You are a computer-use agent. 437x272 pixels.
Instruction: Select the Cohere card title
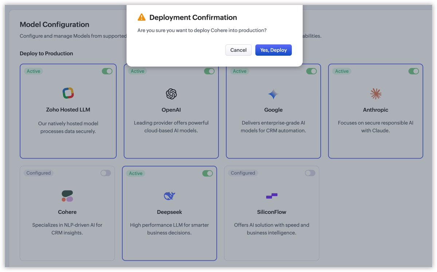coord(67,212)
